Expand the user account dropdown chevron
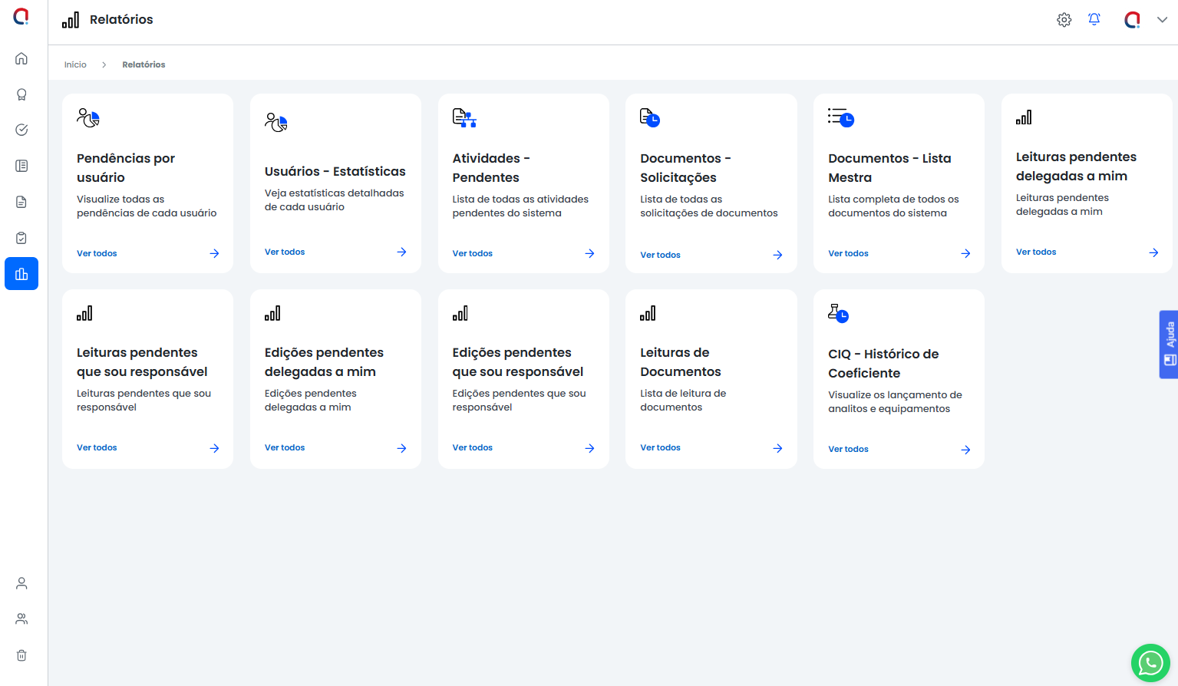Screen dimensions: 1178x686 point(1162,20)
